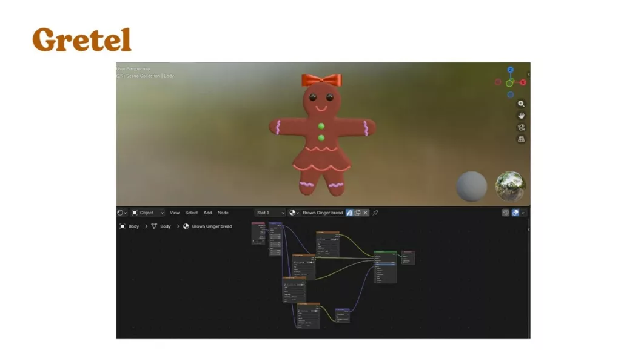Open the editor type dropdown in node editor
Screen dimensions: 621x350
click(x=122, y=213)
